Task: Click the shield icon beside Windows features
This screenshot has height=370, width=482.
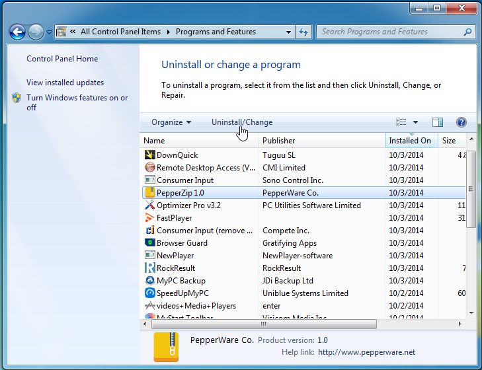Action: [17, 98]
